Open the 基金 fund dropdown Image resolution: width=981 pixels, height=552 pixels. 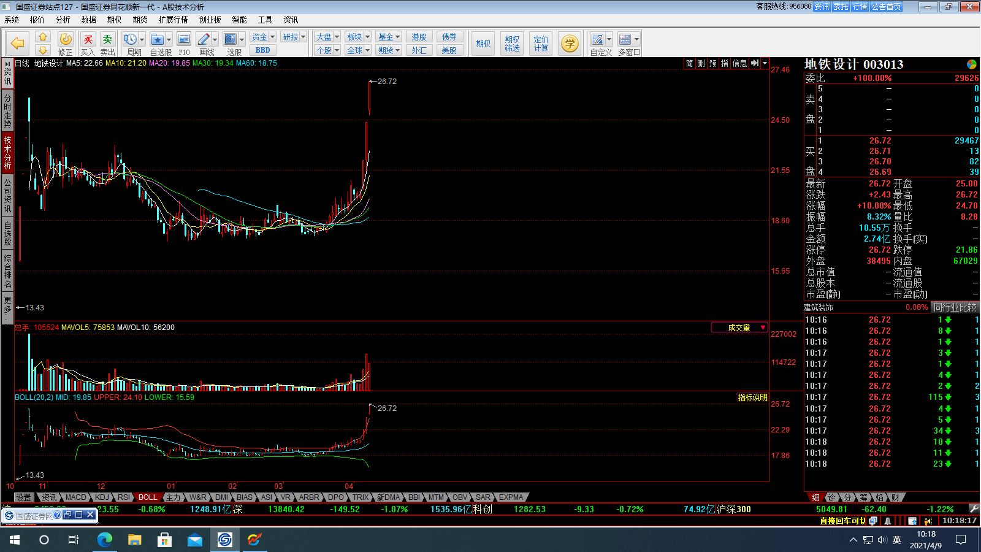pos(389,37)
